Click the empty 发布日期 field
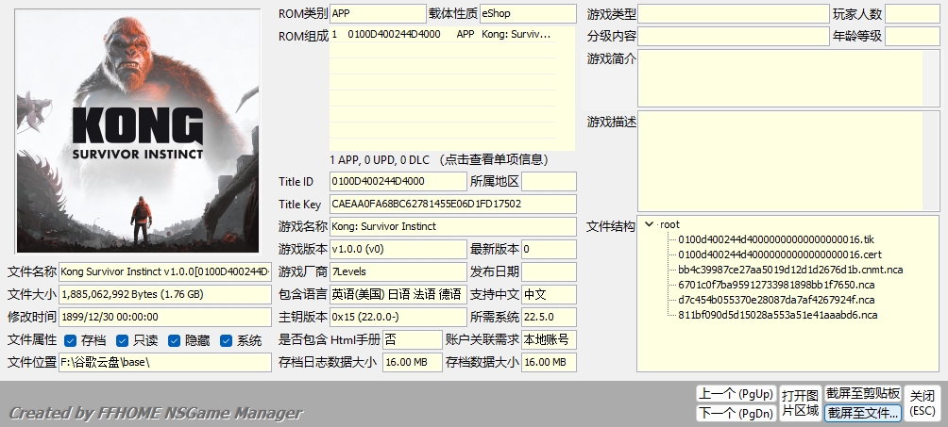Image resolution: width=948 pixels, height=427 pixels. (x=549, y=271)
